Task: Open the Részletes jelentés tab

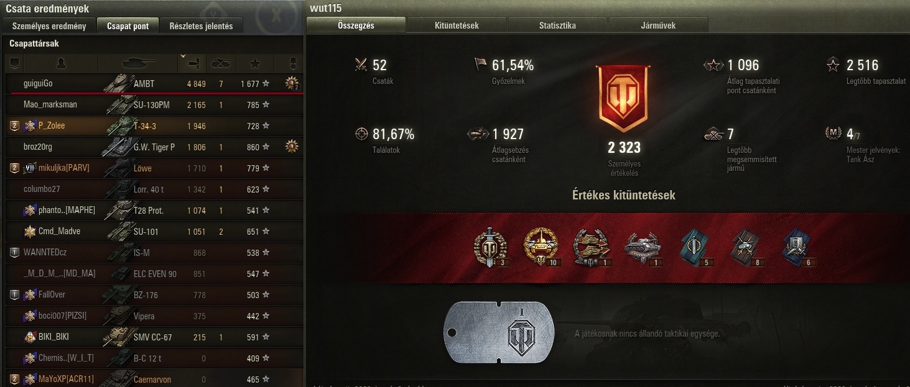Action: tap(201, 26)
